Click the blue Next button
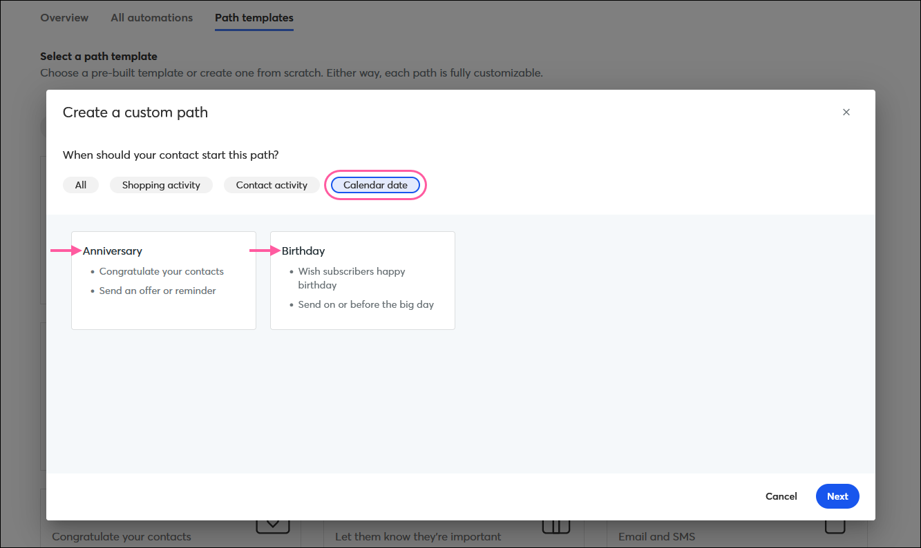Image resolution: width=921 pixels, height=548 pixels. coord(837,496)
